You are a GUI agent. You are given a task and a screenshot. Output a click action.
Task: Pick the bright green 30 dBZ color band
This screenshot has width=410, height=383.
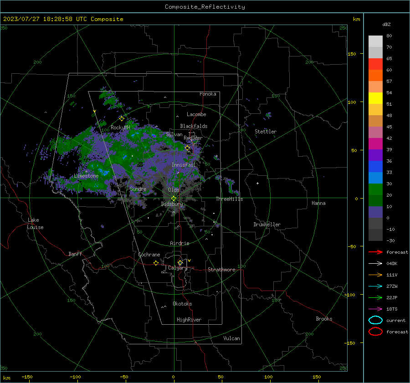[x=375, y=189]
